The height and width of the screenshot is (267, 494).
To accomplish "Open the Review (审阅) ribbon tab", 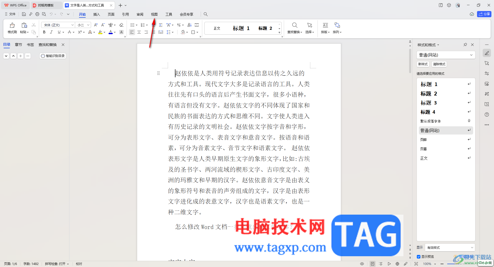I will click(140, 14).
